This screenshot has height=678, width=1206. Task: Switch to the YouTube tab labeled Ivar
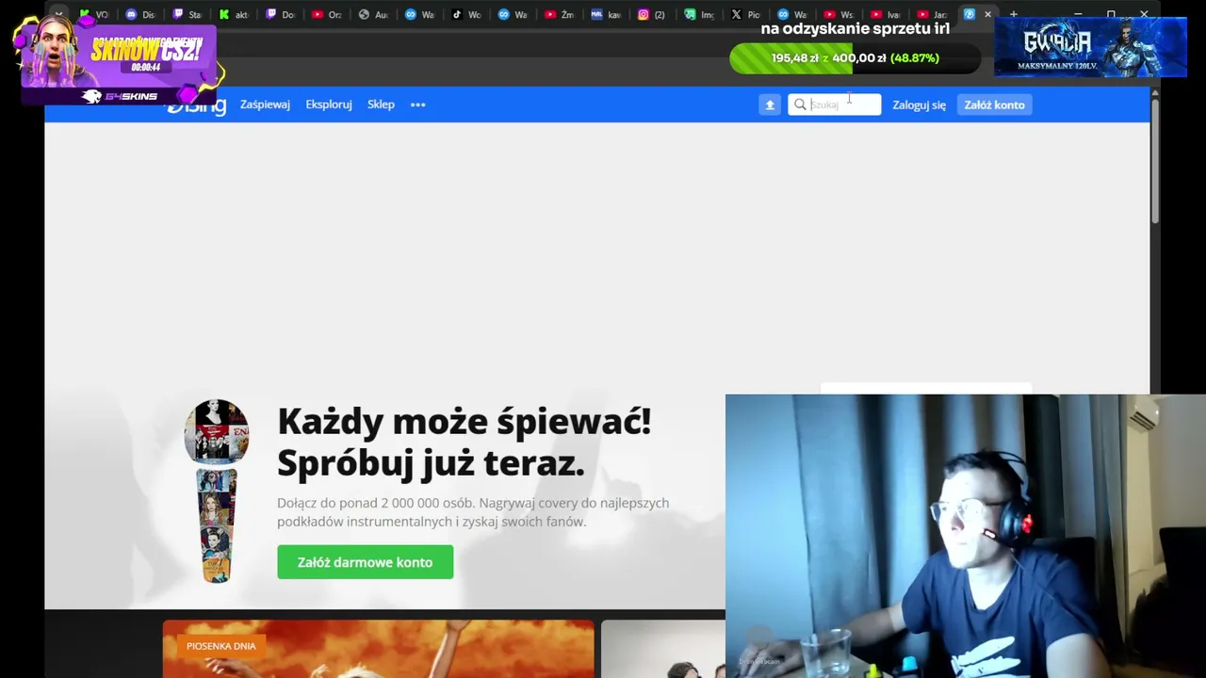pyautogui.click(x=885, y=14)
